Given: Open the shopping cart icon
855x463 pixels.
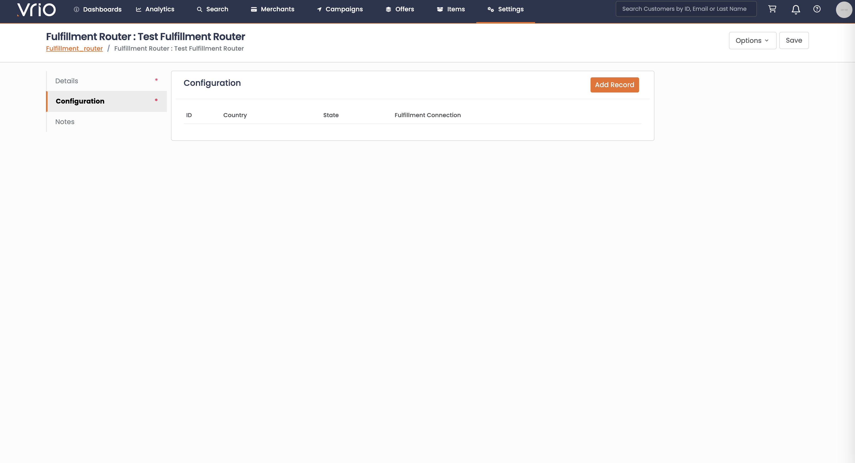Looking at the screenshot, I should (x=772, y=9).
